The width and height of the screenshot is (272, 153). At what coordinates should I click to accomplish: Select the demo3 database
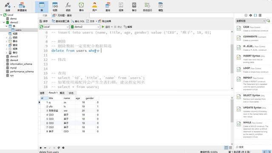(x=14, y=57)
